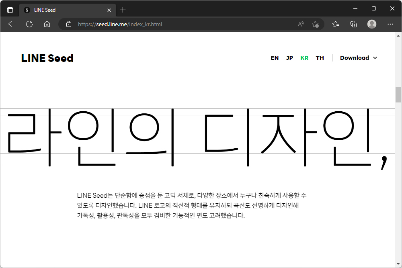The width and height of the screenshot is (402, 268).
Task: Click the LINE Seed logo
Action: click(47, 58)
